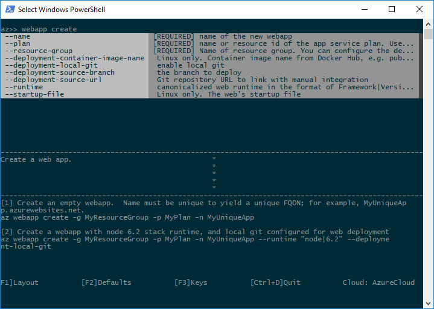This screenshot has width=434, height=309.
Task: Click the F2 Defaults shortcut label
Action: pyautogui.click(x=106, y=282)
